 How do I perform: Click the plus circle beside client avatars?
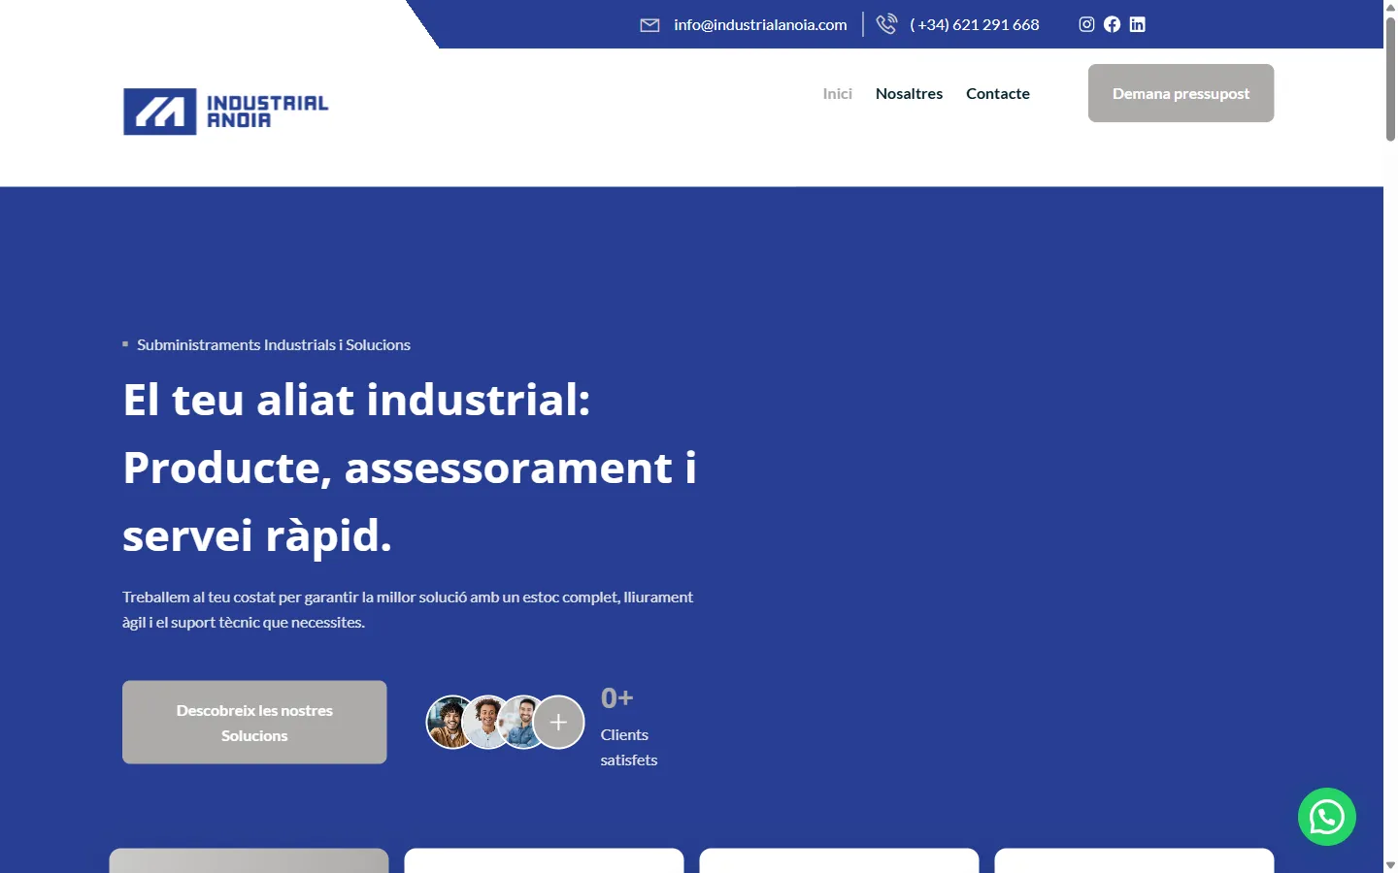point(558,723)
